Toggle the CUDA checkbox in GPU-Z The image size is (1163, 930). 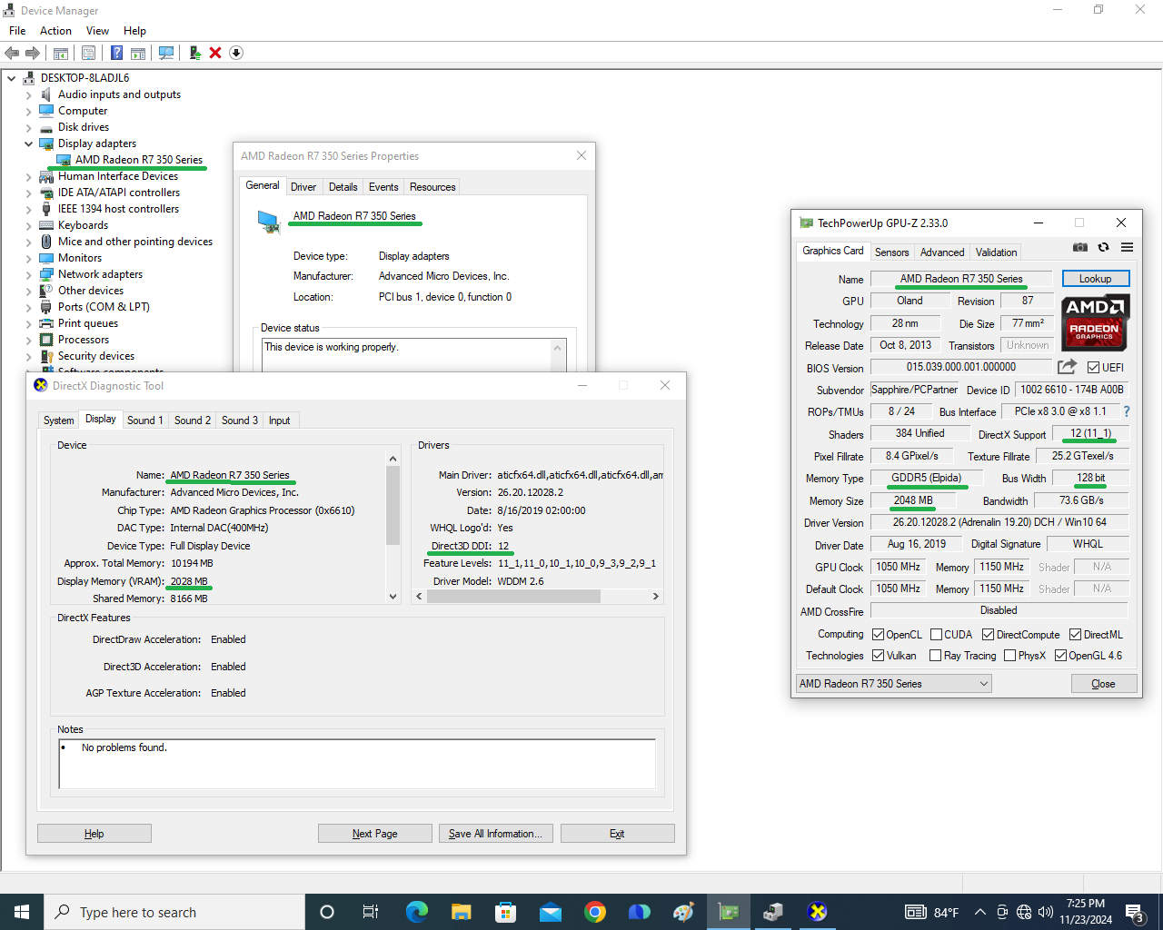pyautogui.click(x=936, y=635)
